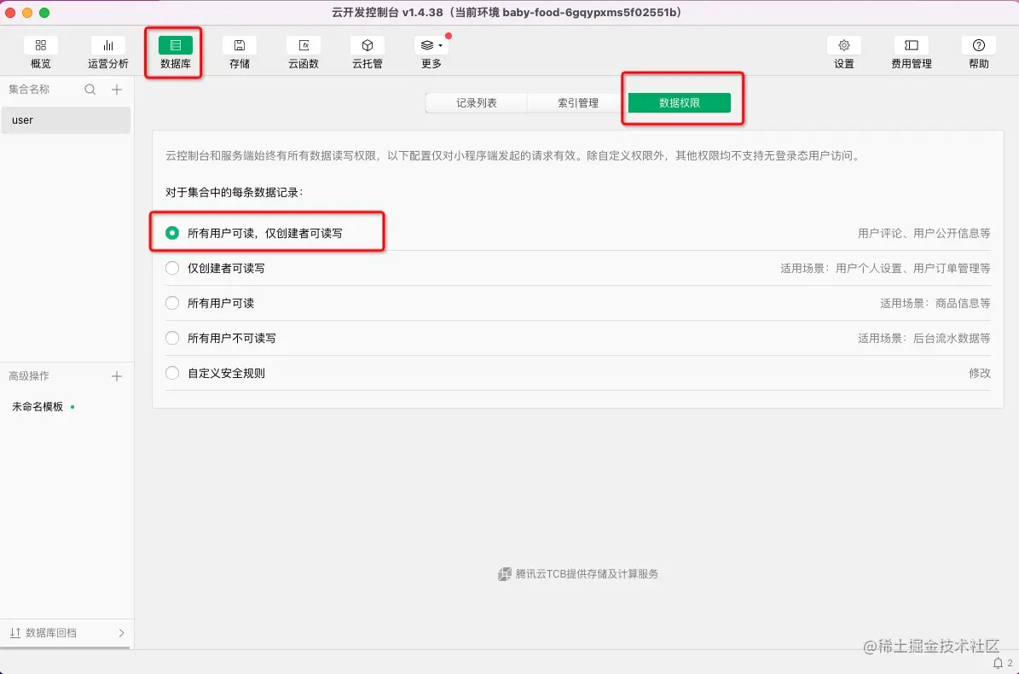Open the 云函数 cloud functions section
The height and width of the screenshot is (674, 1019).
pos(304,52)
